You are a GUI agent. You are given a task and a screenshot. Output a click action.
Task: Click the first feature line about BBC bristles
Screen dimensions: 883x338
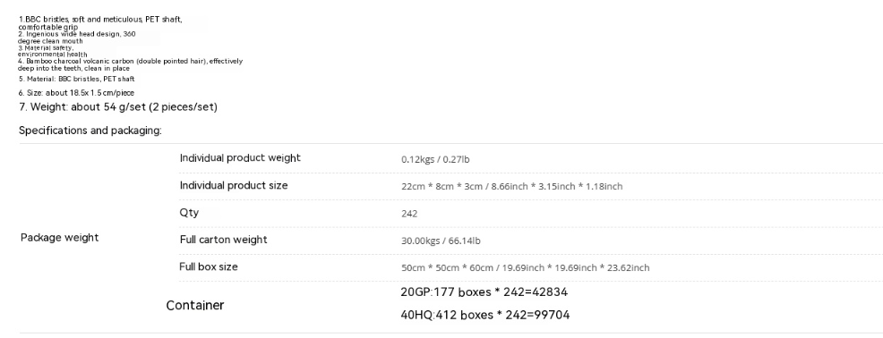(x=100, y=23)
